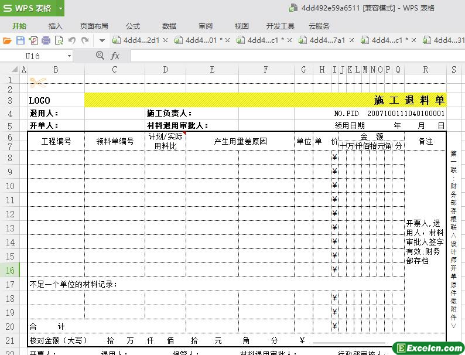
Task: Open the Name Box dropdown arrow
Action: pyautogui.click(x=69, y=56)
